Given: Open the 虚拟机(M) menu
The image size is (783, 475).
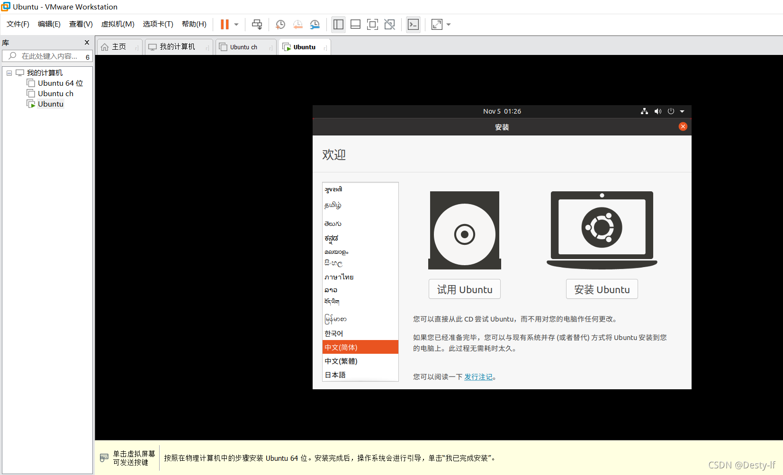Looking at the screenshot, I should click(x=118, y=24).
